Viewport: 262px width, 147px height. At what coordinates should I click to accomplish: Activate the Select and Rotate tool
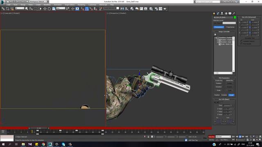pyautogui.click(x=49, y=9)
